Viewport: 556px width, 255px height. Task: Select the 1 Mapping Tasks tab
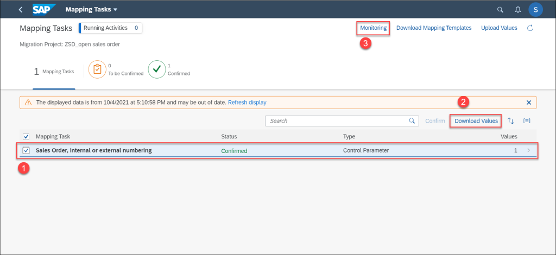pyautogui.click(x=54, y=72)
